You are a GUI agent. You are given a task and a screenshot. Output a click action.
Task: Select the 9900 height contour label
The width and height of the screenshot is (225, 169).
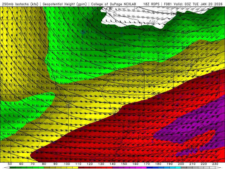tap(155, 94)
